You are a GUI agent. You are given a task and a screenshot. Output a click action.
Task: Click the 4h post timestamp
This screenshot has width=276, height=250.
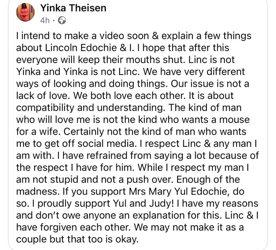pos(45,21)
